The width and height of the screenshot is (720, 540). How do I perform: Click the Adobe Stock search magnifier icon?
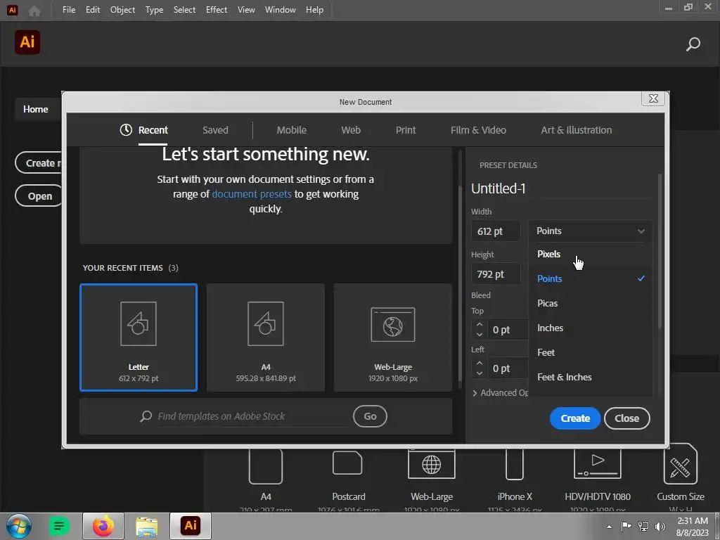coord(146,416)
